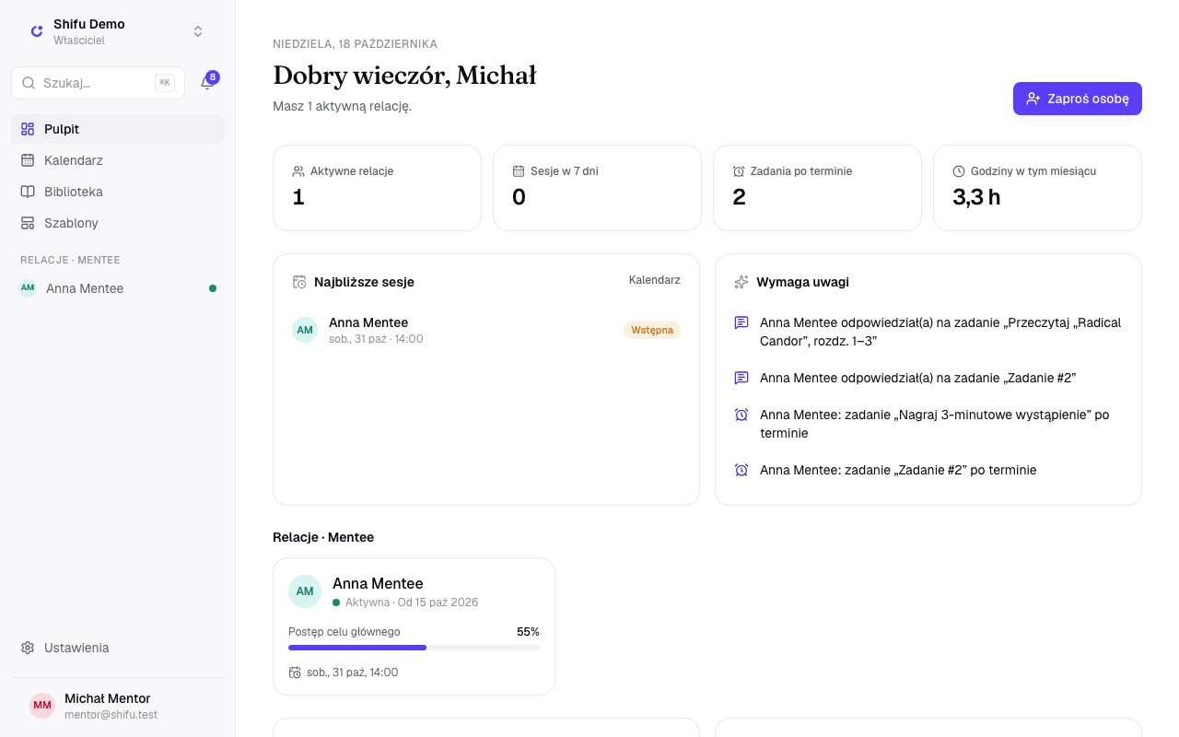Open the Aktywne relacje stat card
Viewport: 1179px width, 737px height.
pyautogui.click(x=377, y=188)
